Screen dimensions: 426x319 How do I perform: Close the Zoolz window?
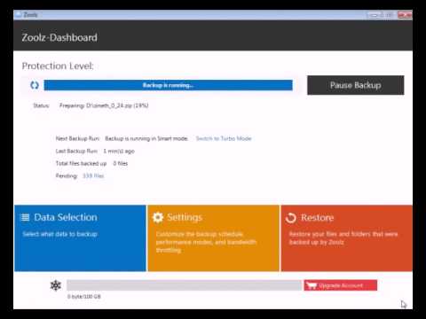405,14
